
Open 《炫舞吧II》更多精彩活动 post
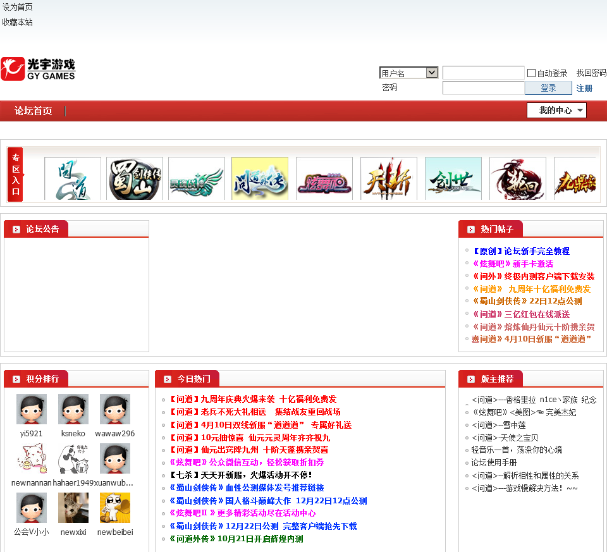click(243, 513)
